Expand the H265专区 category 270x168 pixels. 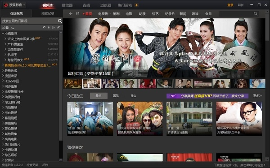click(3, 81)
